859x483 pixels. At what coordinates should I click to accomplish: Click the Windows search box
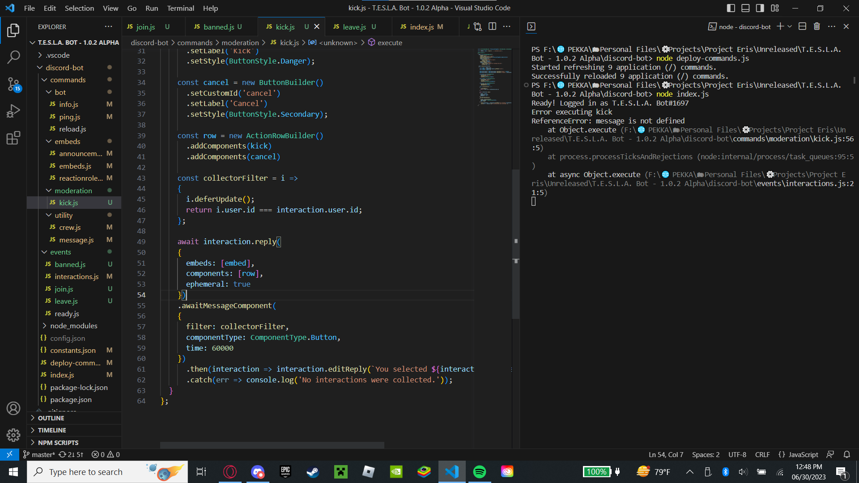(107, 472)
